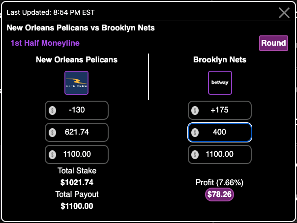Click dollar coin icon beside +175 odds
Viewport: 297px width, 223px height.
[x=195, y=111]
